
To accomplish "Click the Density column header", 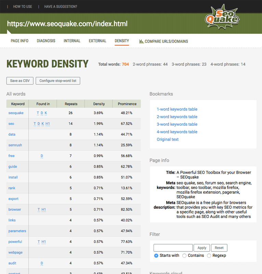I will (x=99, y=104).
